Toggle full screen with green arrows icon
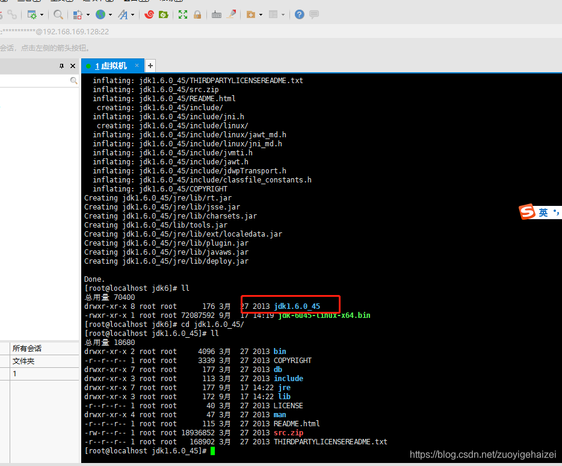Screen dimensions: 562x466 pyautogui.click(x=183, y=14)
